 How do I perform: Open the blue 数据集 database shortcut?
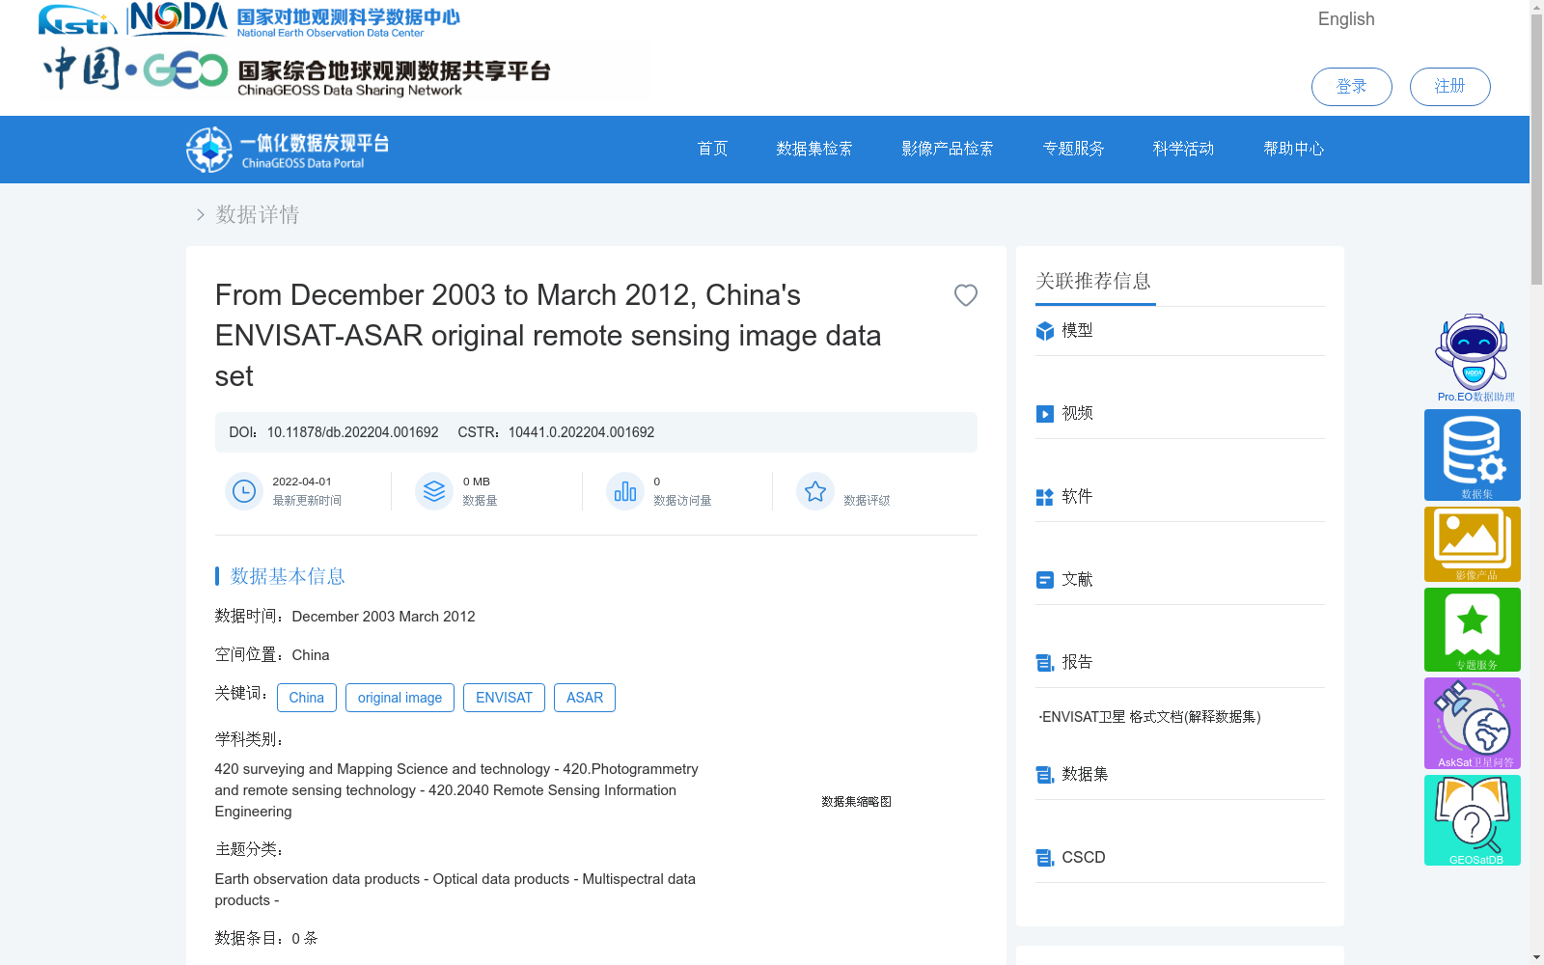point(1473,455)
